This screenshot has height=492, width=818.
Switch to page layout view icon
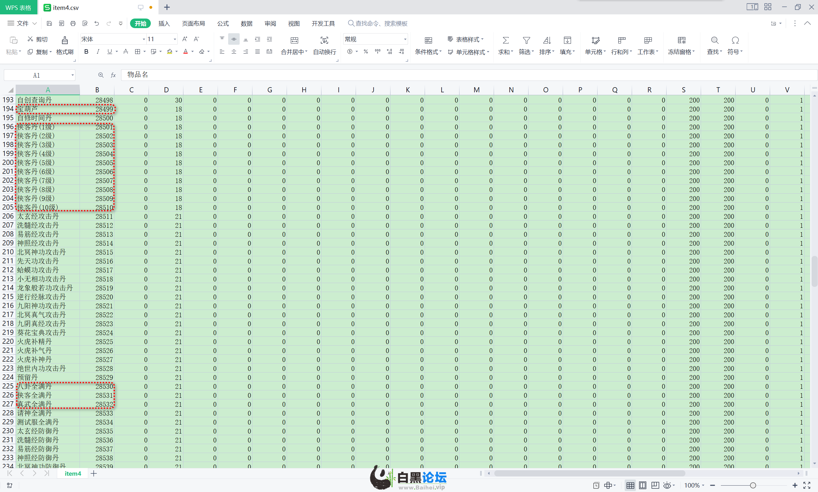643,485
